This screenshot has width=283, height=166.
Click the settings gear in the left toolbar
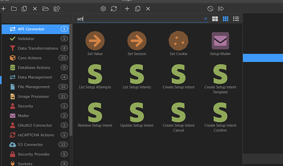point(103,9)
